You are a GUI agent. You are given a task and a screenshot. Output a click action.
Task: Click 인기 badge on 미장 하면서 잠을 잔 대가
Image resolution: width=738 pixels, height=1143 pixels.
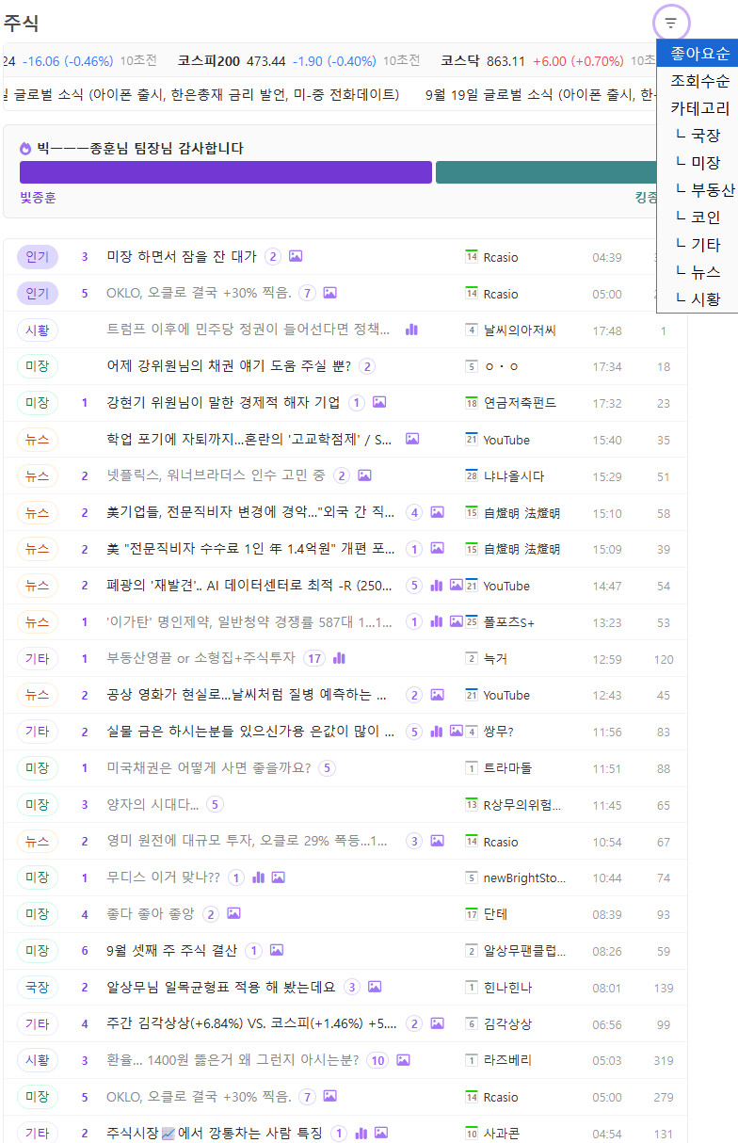coord(38,256)
